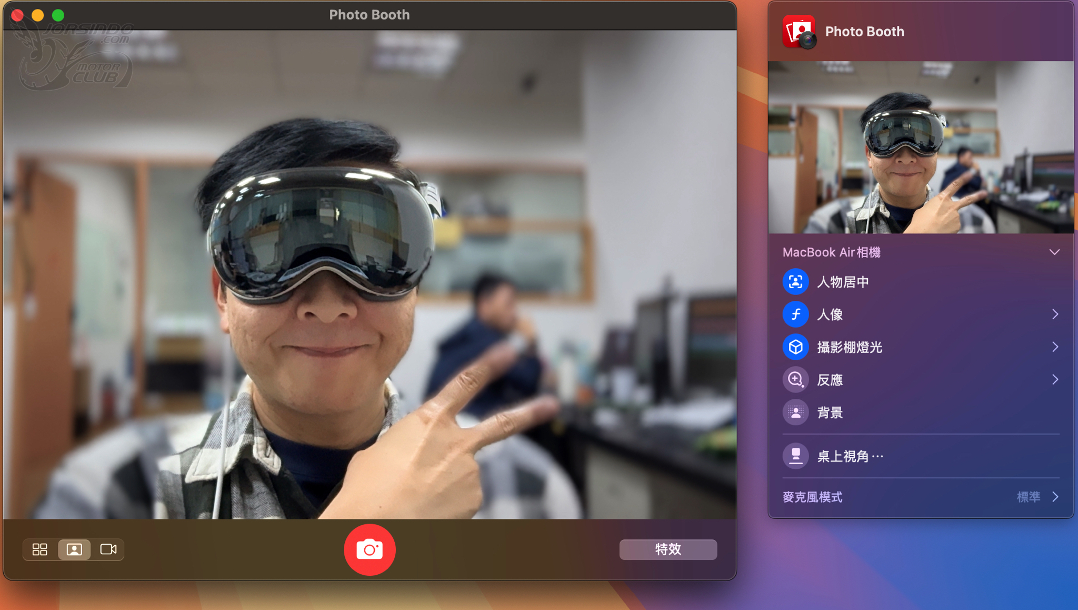Collapse the MacBook Air相機 section chevron
The height and width of the screenshot is (610, 1078).
point(1054,252)
